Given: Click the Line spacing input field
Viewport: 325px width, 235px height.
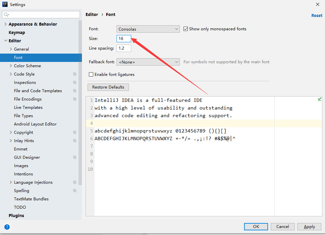Looking at the screenshot, I should coord(124,48).
